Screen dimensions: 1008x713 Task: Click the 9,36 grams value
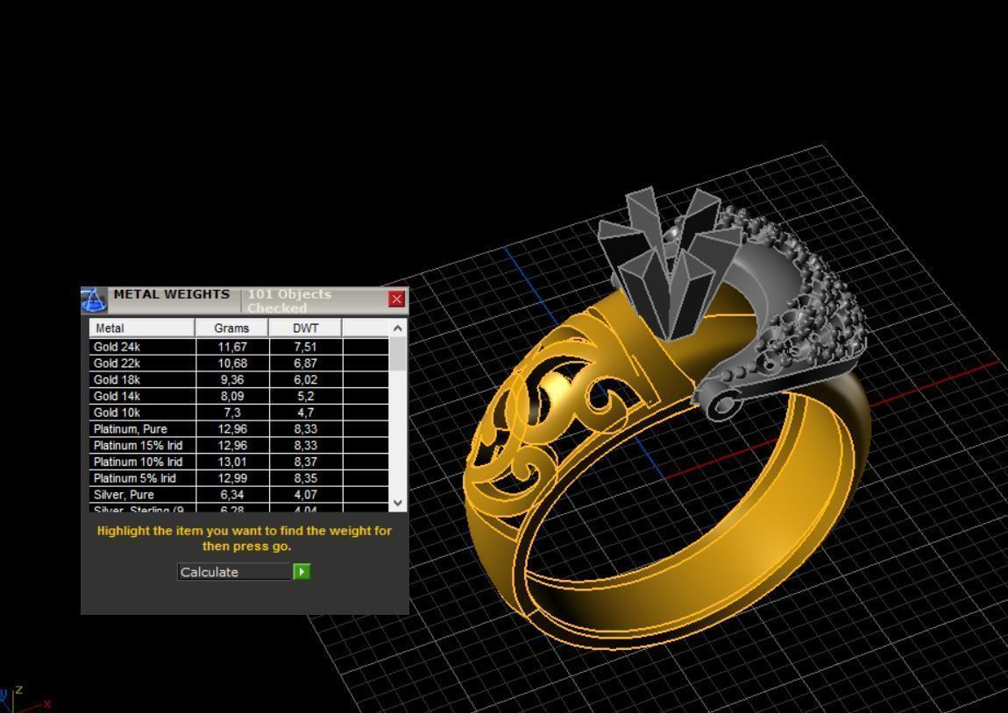tap(232, 379)
